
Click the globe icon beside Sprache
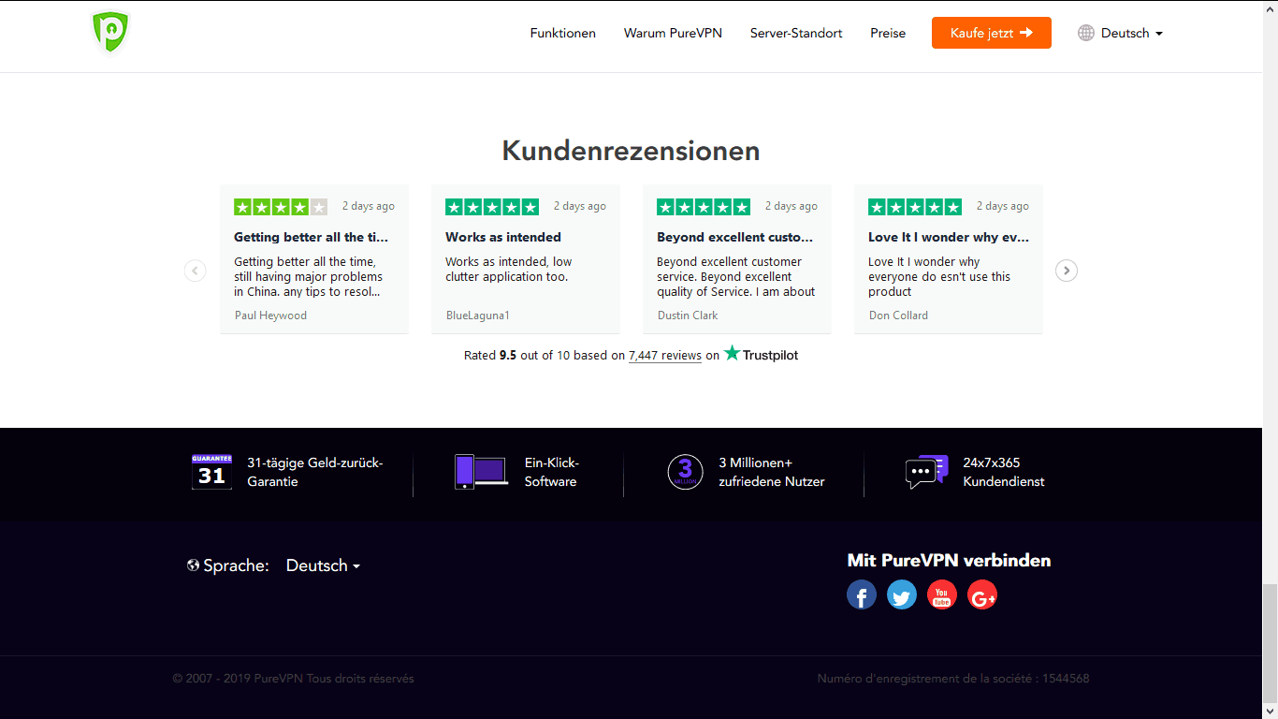[194, 565]
